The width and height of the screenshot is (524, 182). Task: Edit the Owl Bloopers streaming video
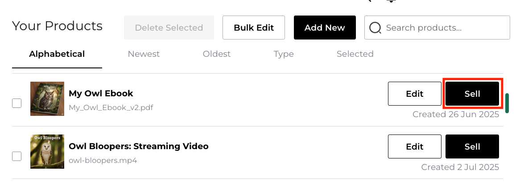415,146
